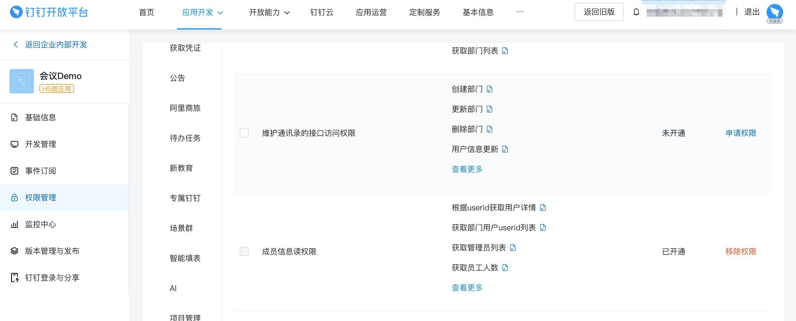Screen dimensions: 796x321
Task: Open the 基本信息 menu item
Action: point(478,12)
